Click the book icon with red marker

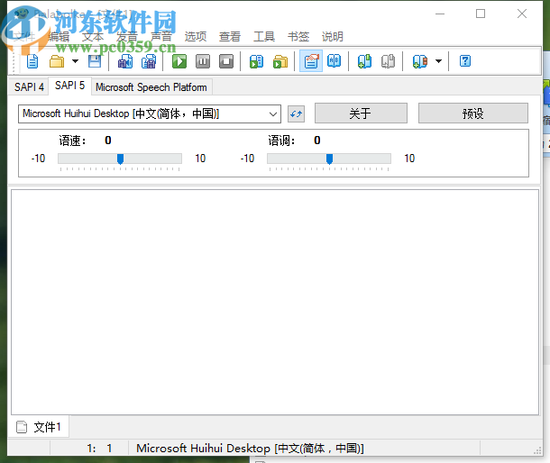click(x=420, y=61)
